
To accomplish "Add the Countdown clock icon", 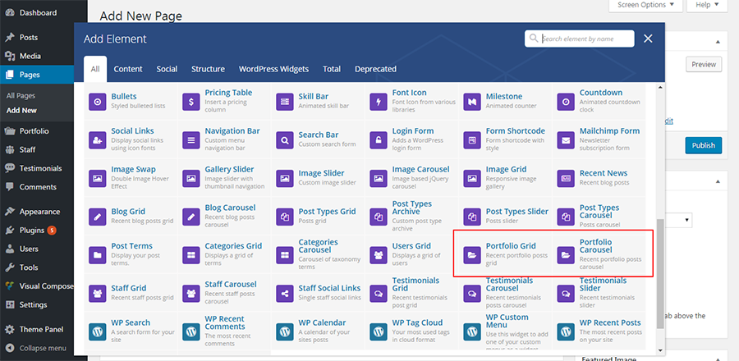I will [x=566, y=103].
